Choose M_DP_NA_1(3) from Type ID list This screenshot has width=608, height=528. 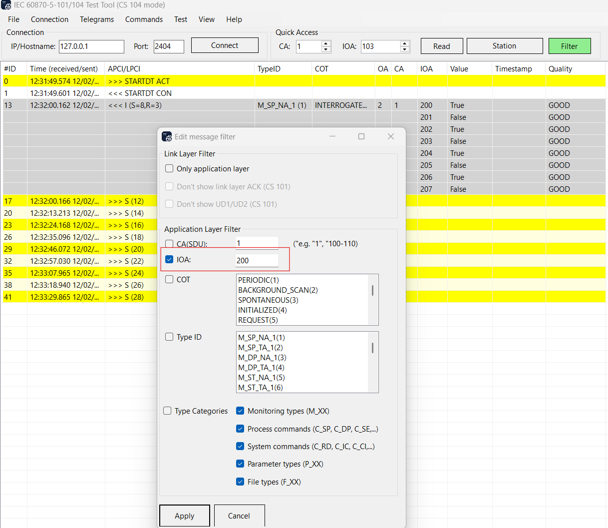[262, 358]
